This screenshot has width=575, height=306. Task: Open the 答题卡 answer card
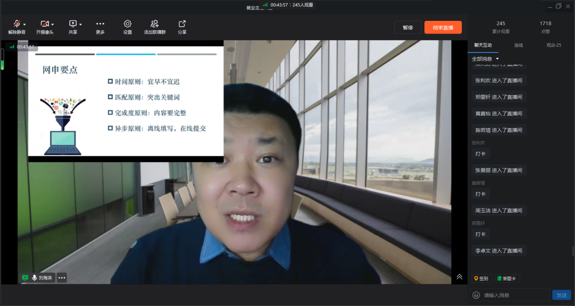507,278
